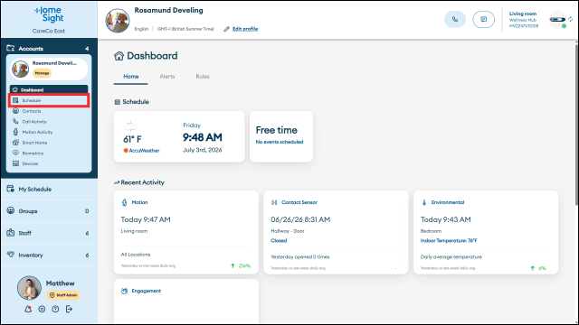The width and height of the screenshot is (579, 325).
Task: Click the Staff Admin badge
Action: (x=63, y=295)
